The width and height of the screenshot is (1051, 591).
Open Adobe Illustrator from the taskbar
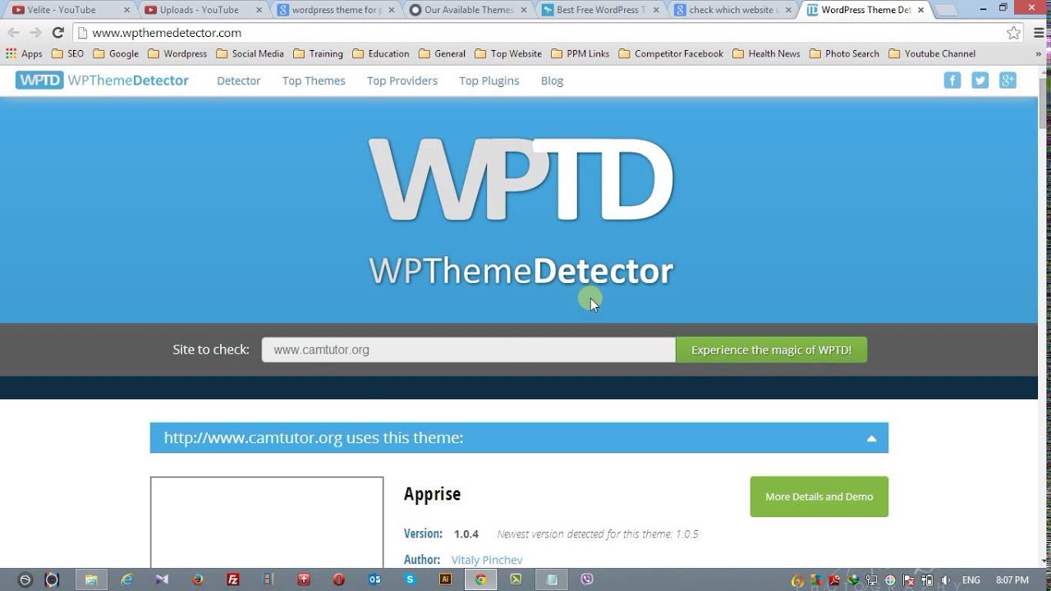click(x=445, y=580)
